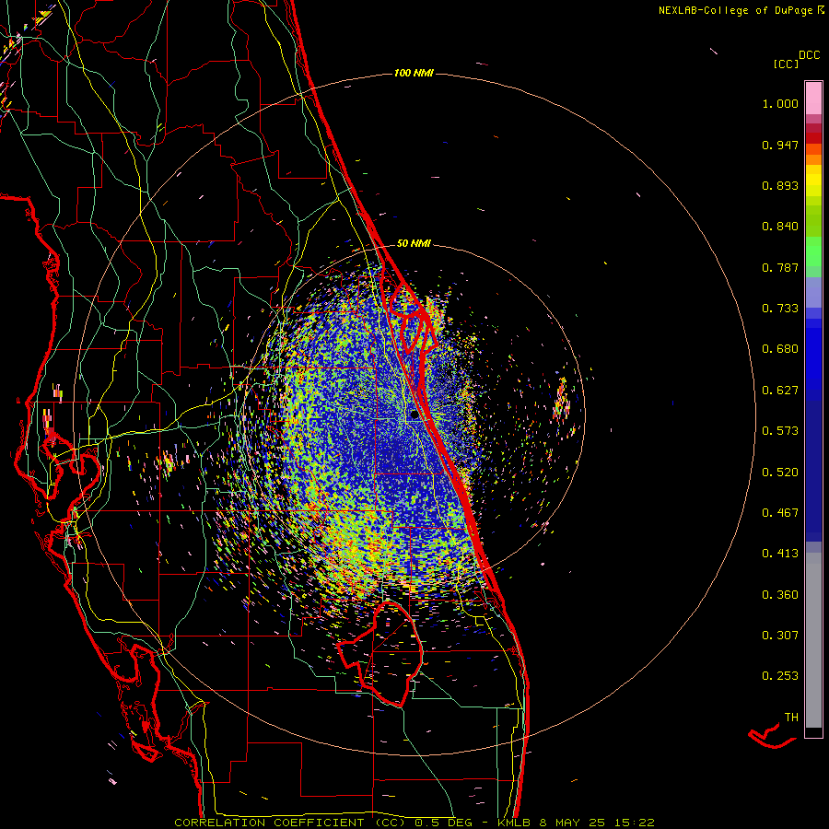This screenshot has width=829, height=829.
Task: Click the 0.5 DEG elevation text
Action: click(x=443, y=823)
